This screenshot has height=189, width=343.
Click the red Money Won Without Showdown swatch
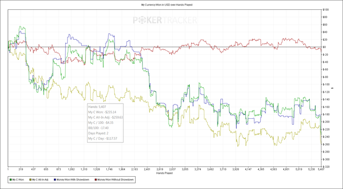(96, 180)
